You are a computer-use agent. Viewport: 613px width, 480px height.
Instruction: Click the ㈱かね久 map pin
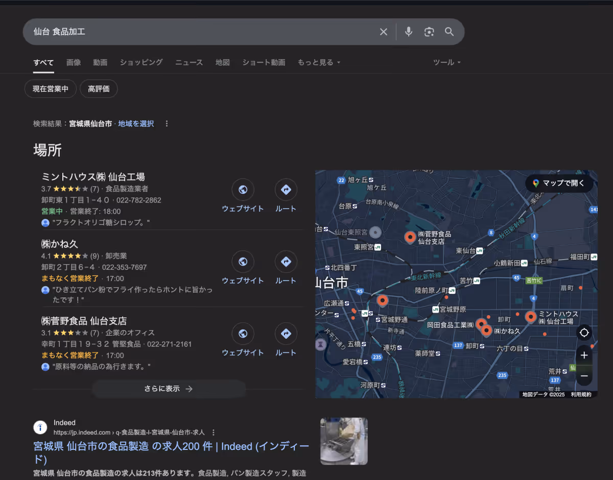click(x=487, y=331)
